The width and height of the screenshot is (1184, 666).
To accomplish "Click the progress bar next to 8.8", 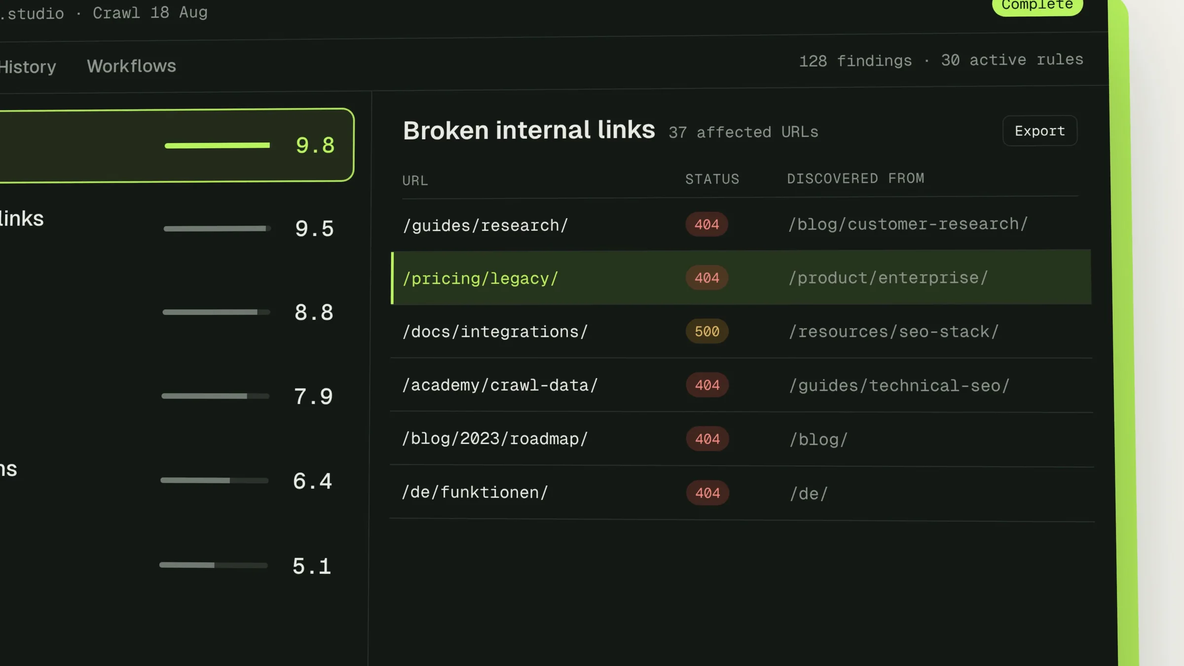I will 216,312.
